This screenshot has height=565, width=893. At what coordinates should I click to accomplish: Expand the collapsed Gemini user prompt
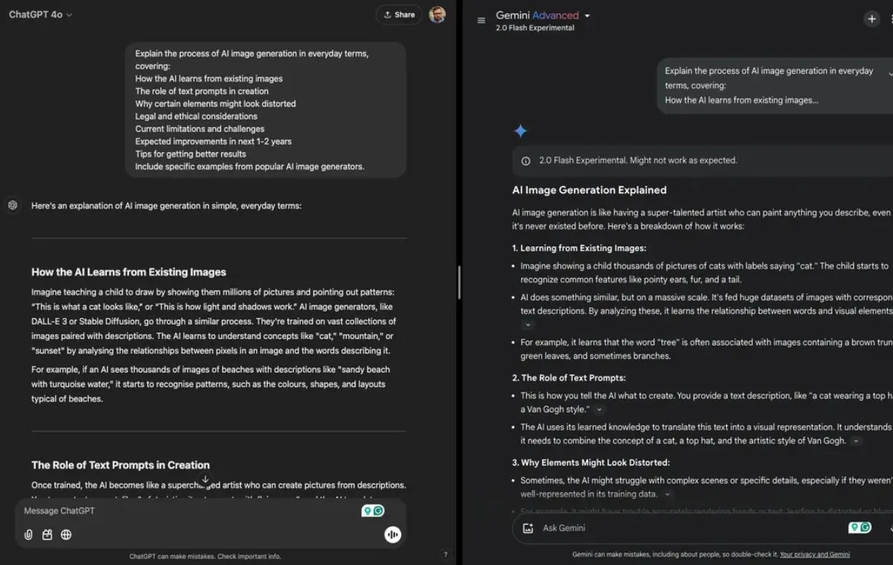point(890,74)
